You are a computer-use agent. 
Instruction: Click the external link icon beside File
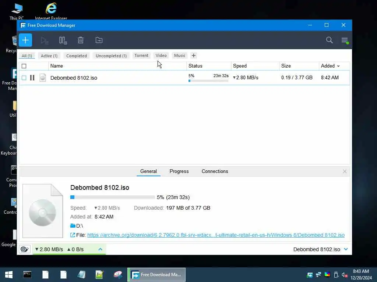click(73, 235)
